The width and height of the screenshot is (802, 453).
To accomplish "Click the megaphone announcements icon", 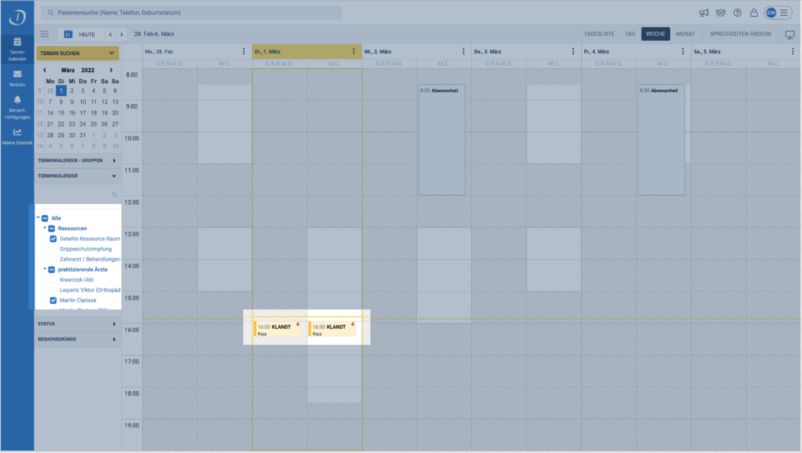I will click(704, 13).
